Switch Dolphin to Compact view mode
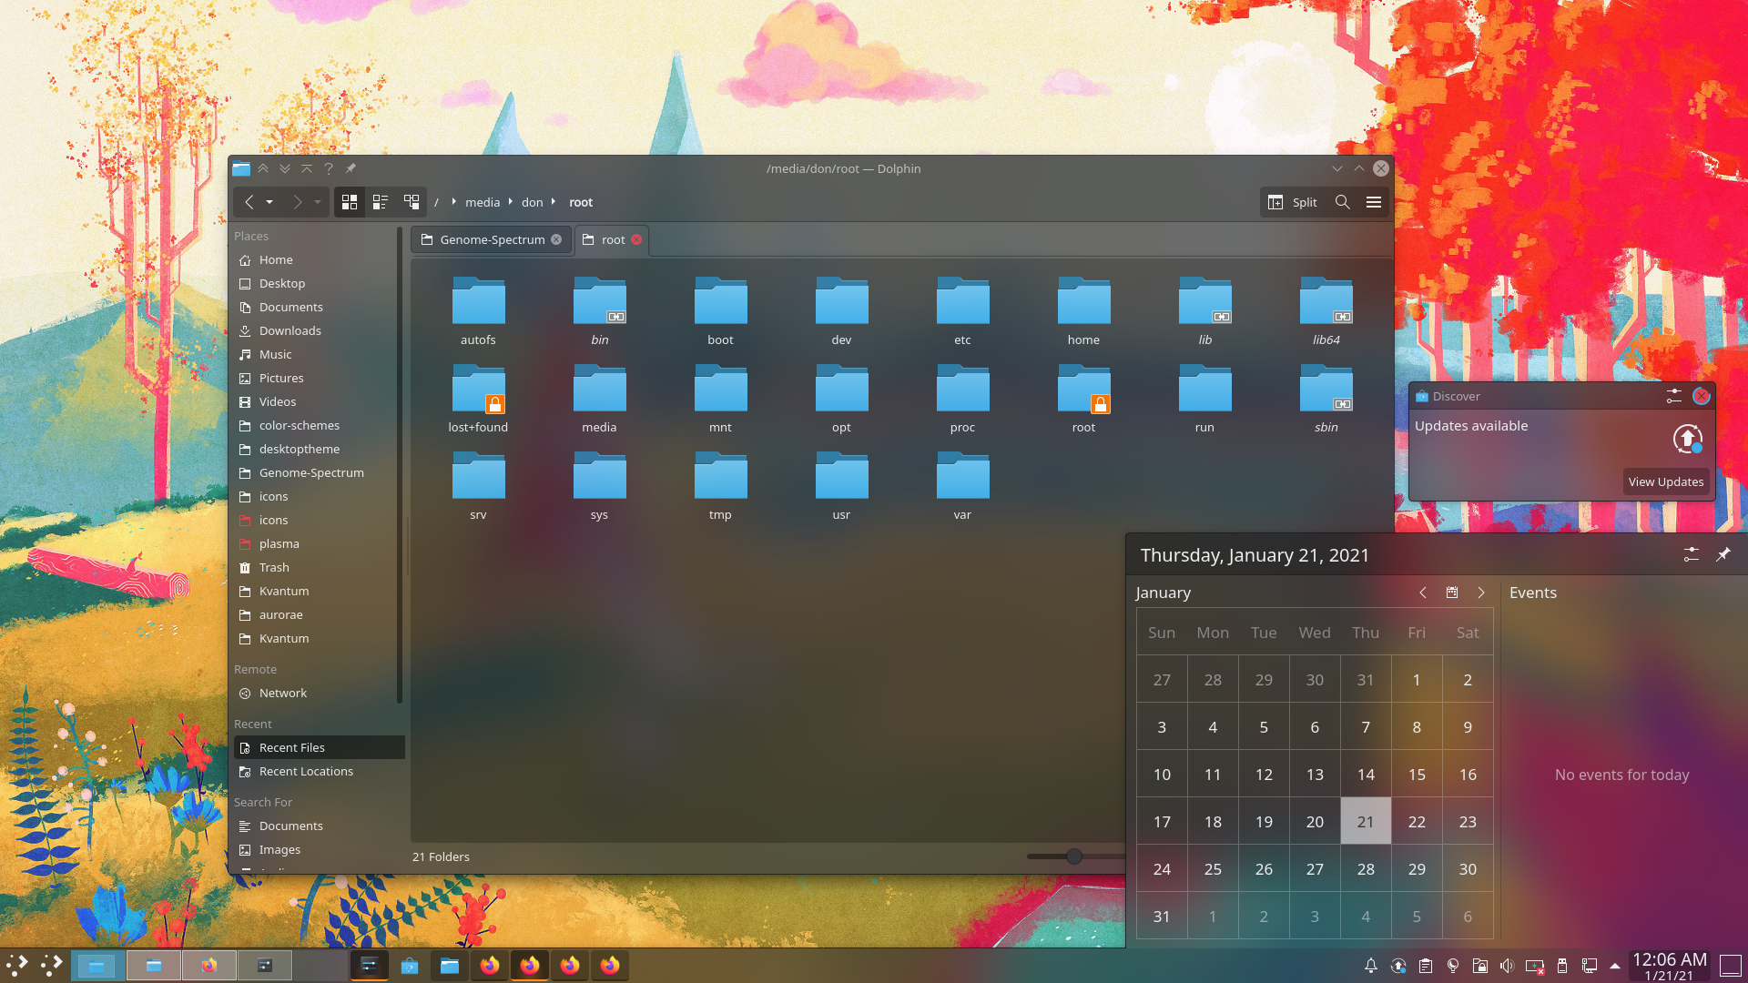 [381, 202]
